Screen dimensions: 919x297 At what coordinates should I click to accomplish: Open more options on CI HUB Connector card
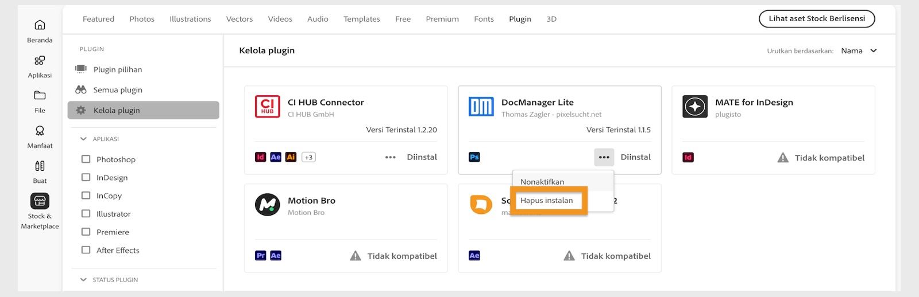pyautogui.click(x=391, y=157)
